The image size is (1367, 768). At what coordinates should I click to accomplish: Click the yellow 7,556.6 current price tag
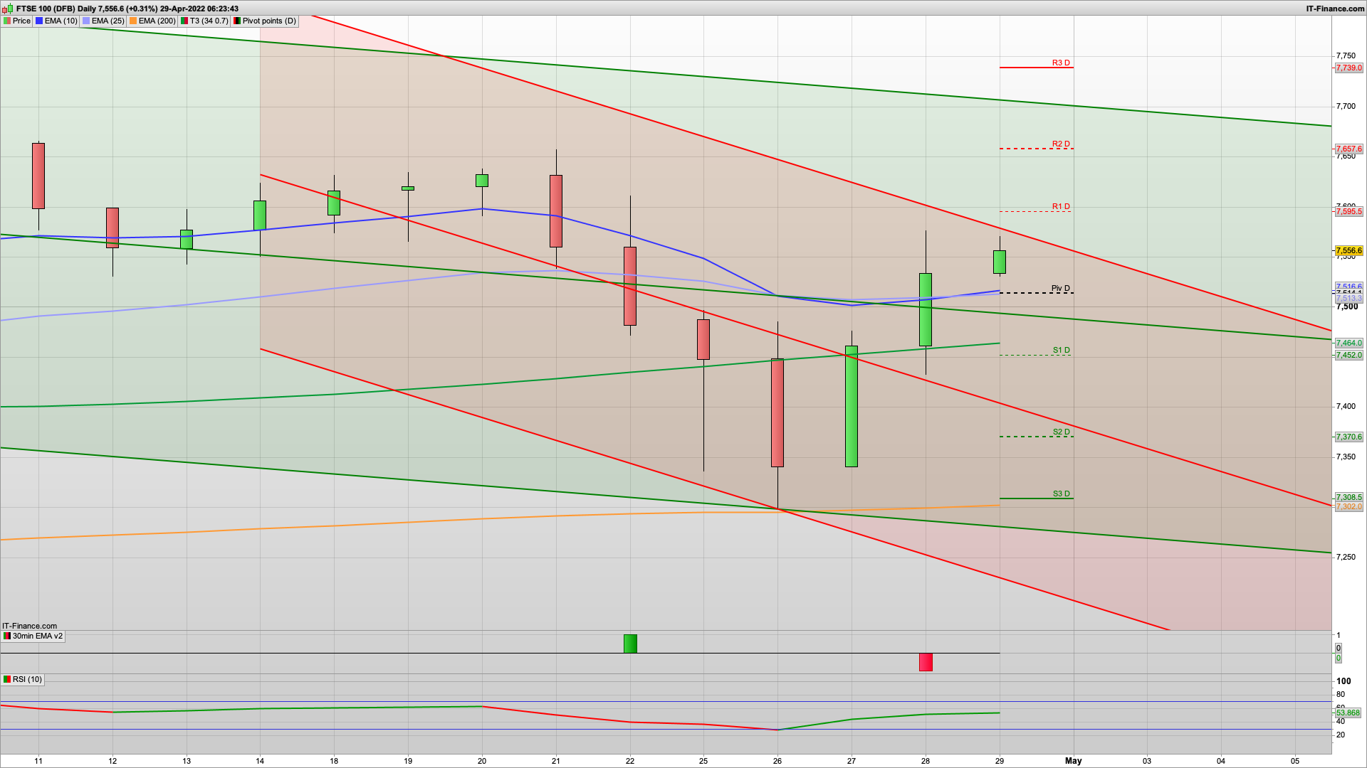1348,251
